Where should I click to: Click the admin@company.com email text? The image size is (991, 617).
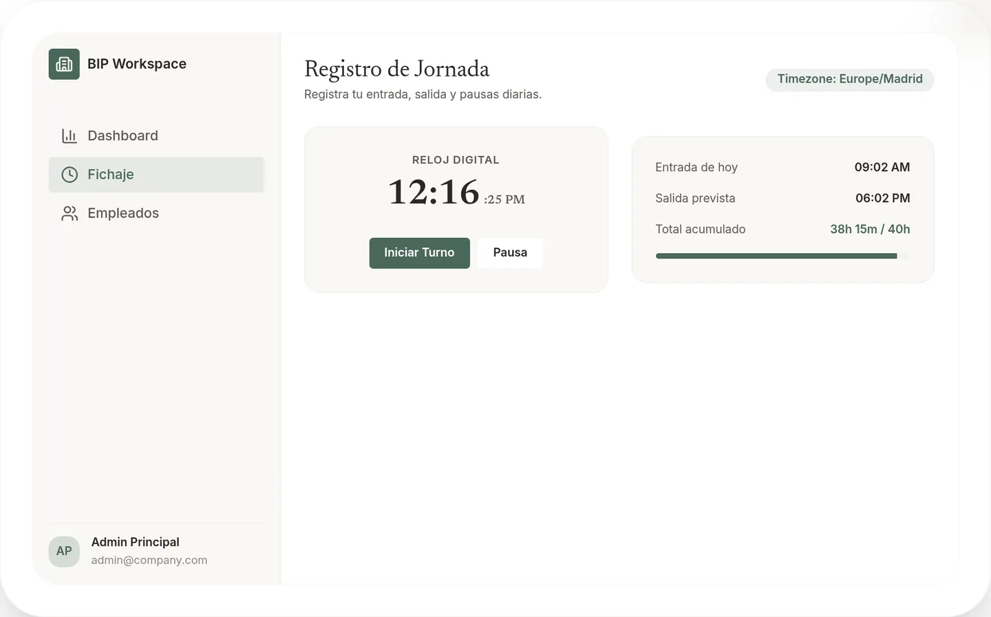coord(149,560)
